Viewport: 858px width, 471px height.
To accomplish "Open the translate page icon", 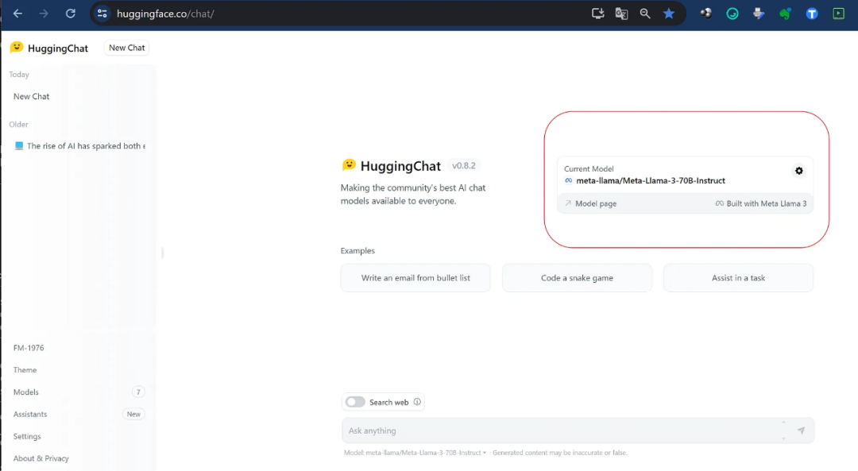I will click(621, 14).
